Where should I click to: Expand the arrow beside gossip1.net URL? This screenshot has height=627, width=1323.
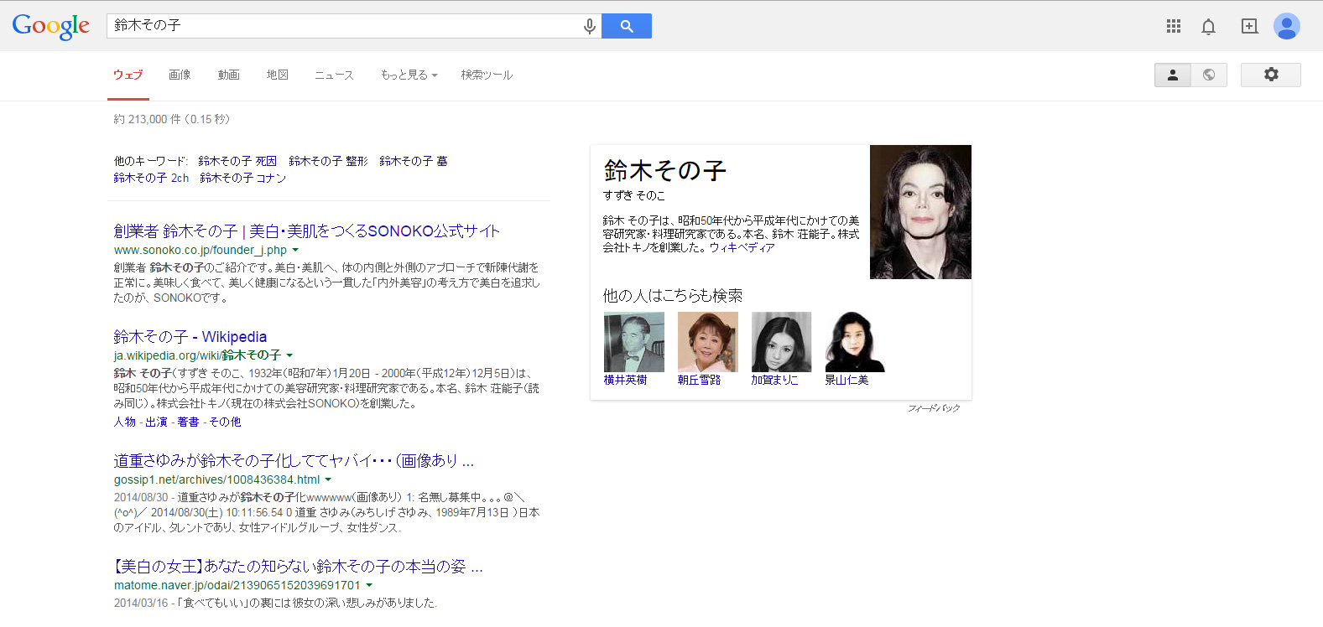point(328,479)
